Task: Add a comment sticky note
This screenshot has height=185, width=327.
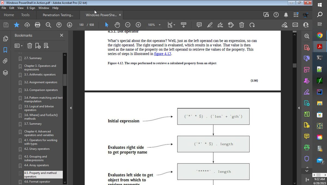Action: 199,25
